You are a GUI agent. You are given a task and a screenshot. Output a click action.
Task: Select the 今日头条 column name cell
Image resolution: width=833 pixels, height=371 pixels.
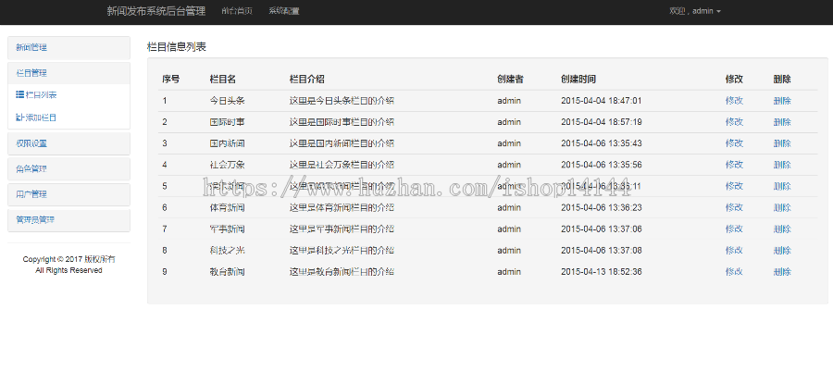(x=228, y=101)
